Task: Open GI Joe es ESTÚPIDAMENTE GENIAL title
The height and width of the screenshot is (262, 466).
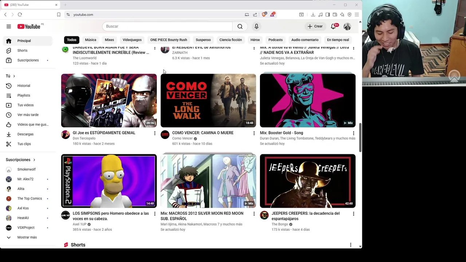Action: coord(104,133)
